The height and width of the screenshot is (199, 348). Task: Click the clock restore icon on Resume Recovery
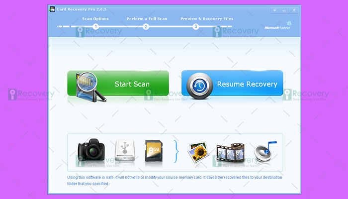coord(199,86)
